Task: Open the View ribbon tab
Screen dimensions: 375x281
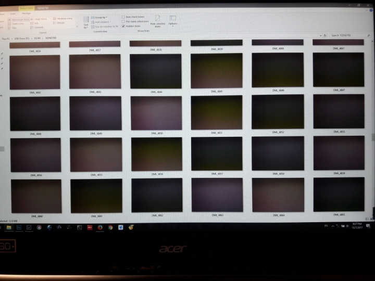Action: coord(12,14)
